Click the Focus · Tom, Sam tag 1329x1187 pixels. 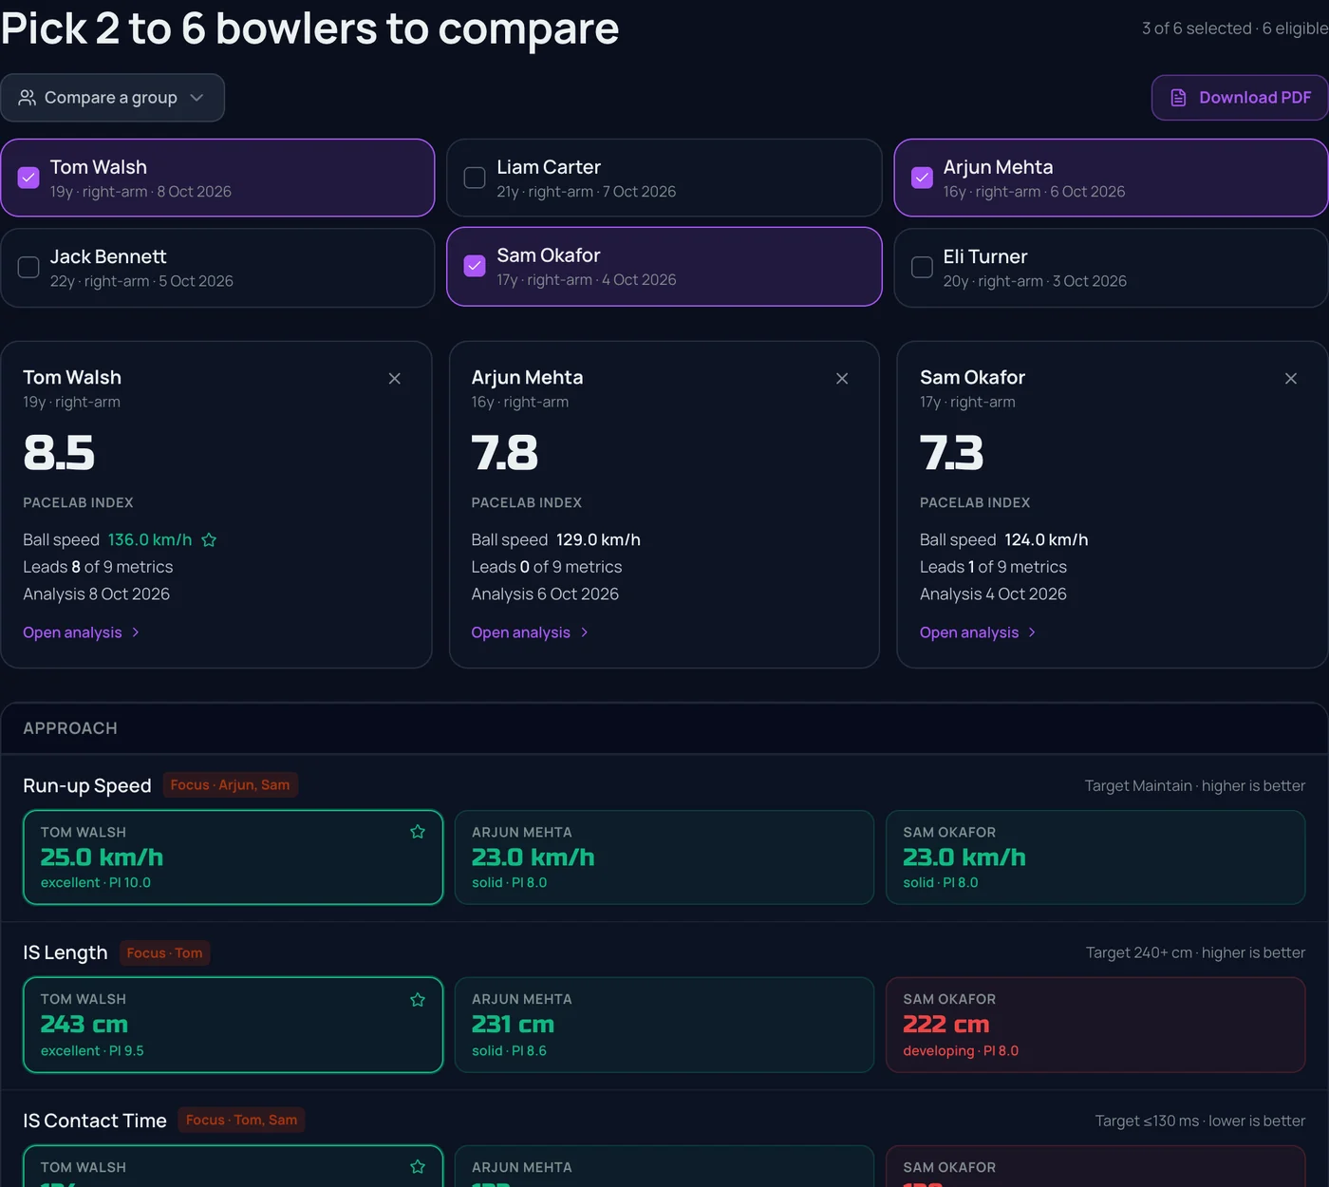[x=242, y=1121]
